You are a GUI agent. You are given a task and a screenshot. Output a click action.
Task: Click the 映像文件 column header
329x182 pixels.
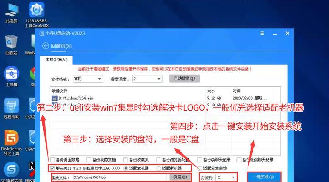pos(60,91)
